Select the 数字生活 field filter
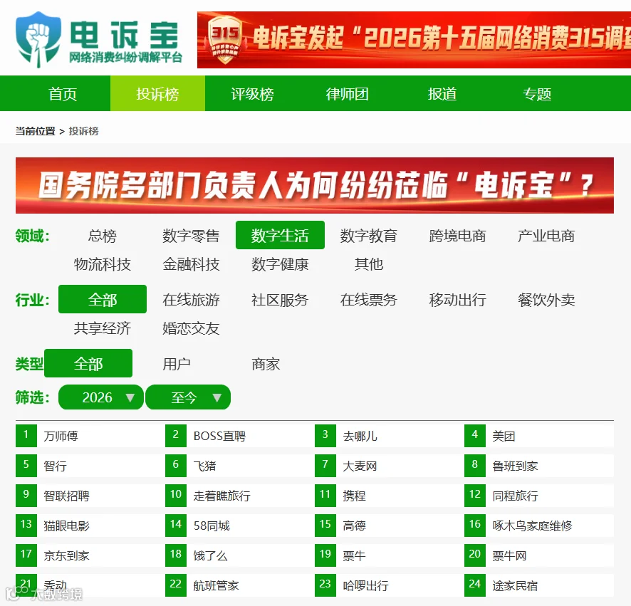 [280, 235]
